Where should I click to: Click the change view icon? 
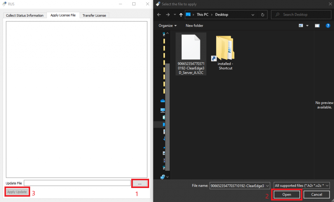(x=301, y=25)
